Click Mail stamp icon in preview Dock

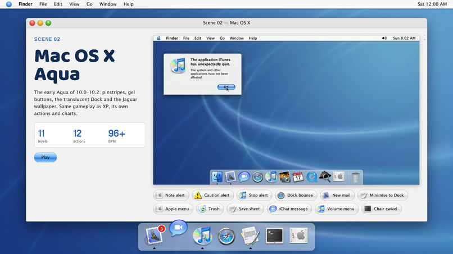coord(230,177)
